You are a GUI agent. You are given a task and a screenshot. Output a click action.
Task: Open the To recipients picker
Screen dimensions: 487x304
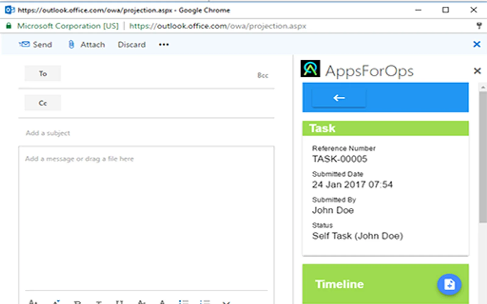click(x=43, y=74)
